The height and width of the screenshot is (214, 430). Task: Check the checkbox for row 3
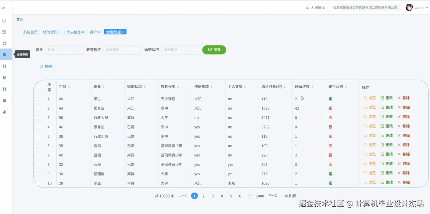38,118
